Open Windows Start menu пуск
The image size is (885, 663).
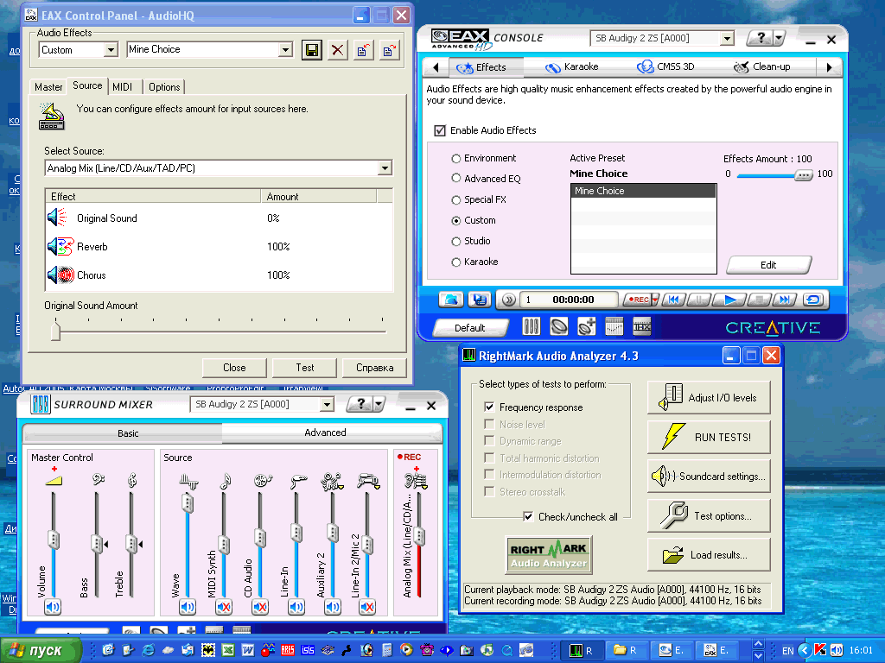(x=41, y=651)
